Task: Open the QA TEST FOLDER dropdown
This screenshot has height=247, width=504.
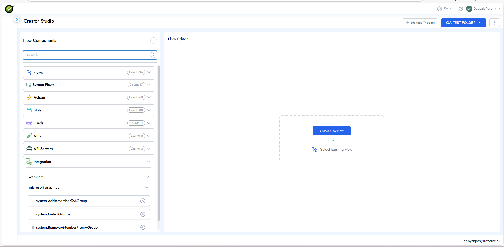Action: click(463, 23)
